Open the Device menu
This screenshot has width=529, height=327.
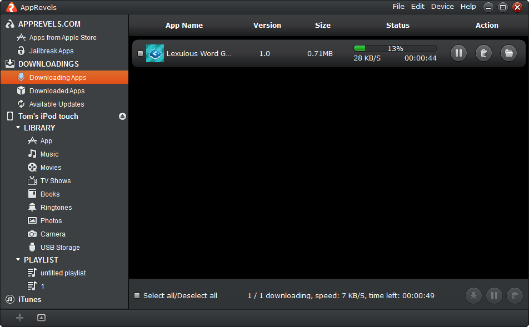[x=442, y=7]
